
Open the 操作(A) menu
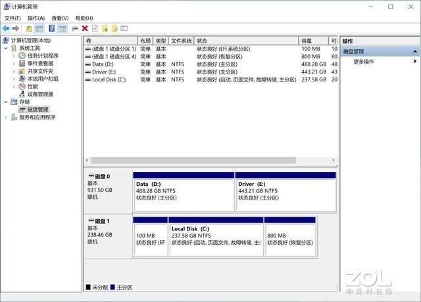tap(36, 18)
